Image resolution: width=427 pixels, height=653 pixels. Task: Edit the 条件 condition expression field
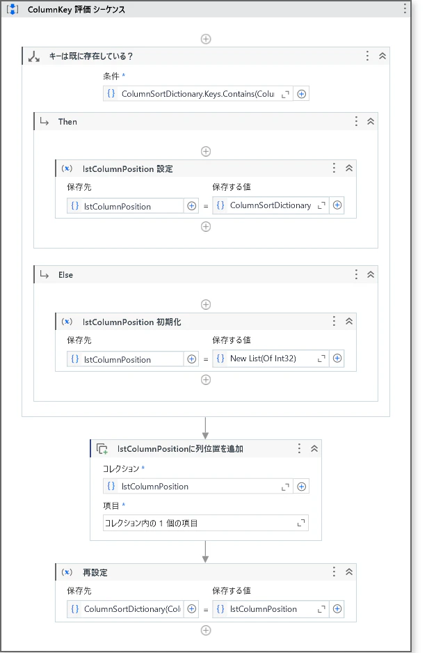pos(198,94)
